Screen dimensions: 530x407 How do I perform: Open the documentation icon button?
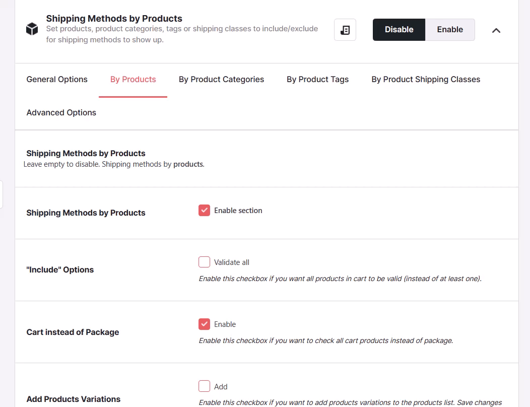coord(345,30)
